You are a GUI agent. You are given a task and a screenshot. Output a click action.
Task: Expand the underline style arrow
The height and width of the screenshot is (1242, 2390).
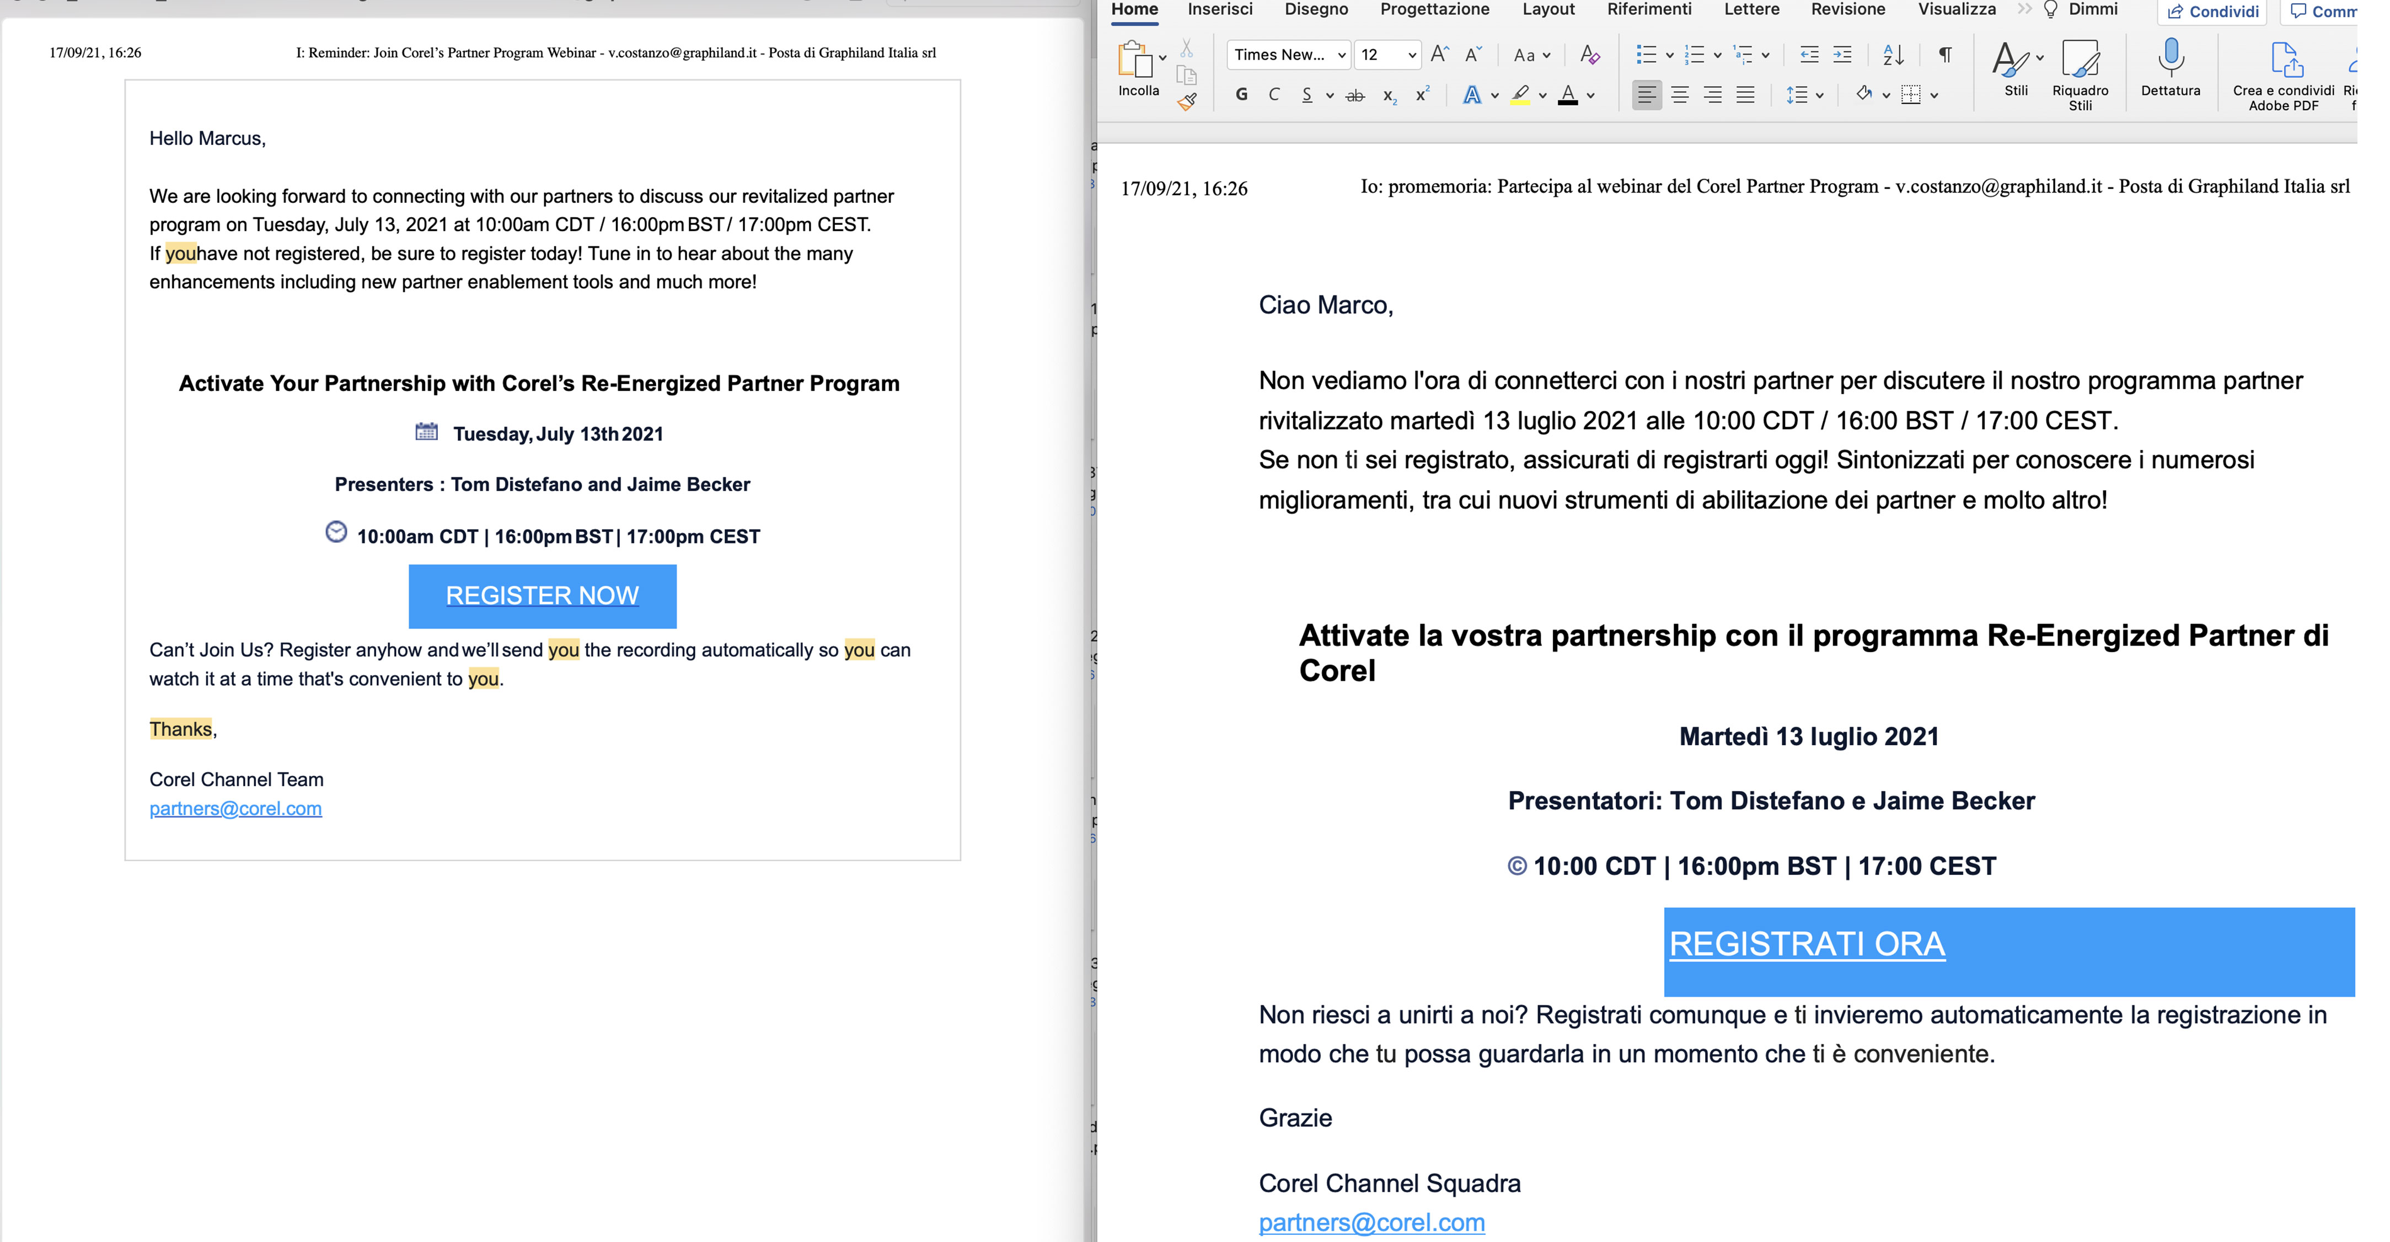1330,95
